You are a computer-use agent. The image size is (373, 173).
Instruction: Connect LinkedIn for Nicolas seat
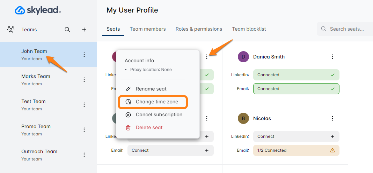tap(296, 136)
